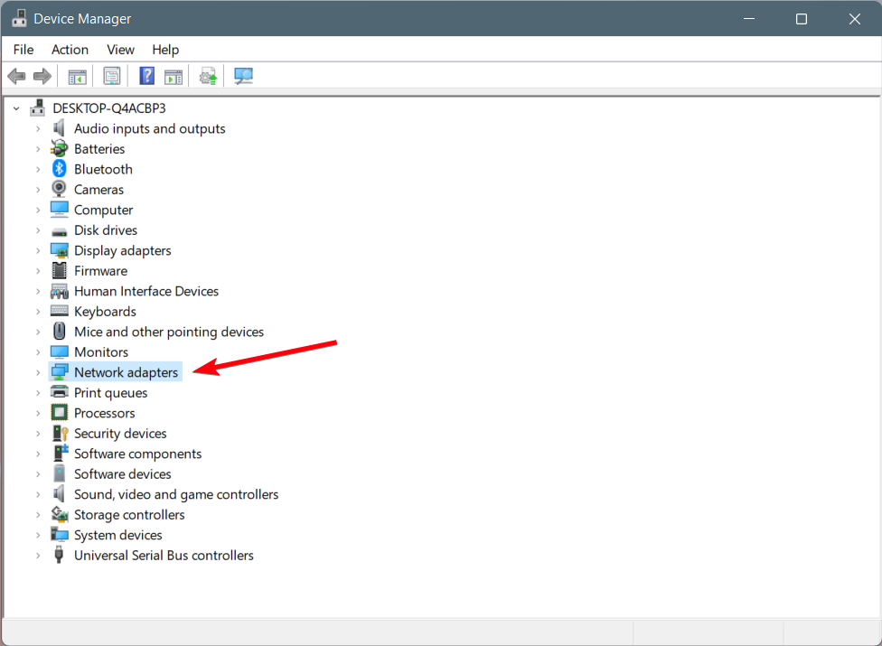Viewport: 882px width, 646px height.
Task: Click the Storage controllers icon
Action: (x=59, y=514)
